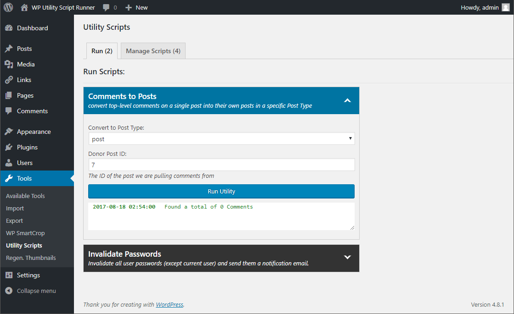Viewport: 514px width, 314px height.
Task: Click the comments bubble icon in admin bar
Action: (x=106, y=7)
